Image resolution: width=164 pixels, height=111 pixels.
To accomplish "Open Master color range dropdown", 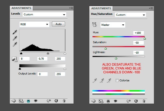I will (x=113, y=25).
